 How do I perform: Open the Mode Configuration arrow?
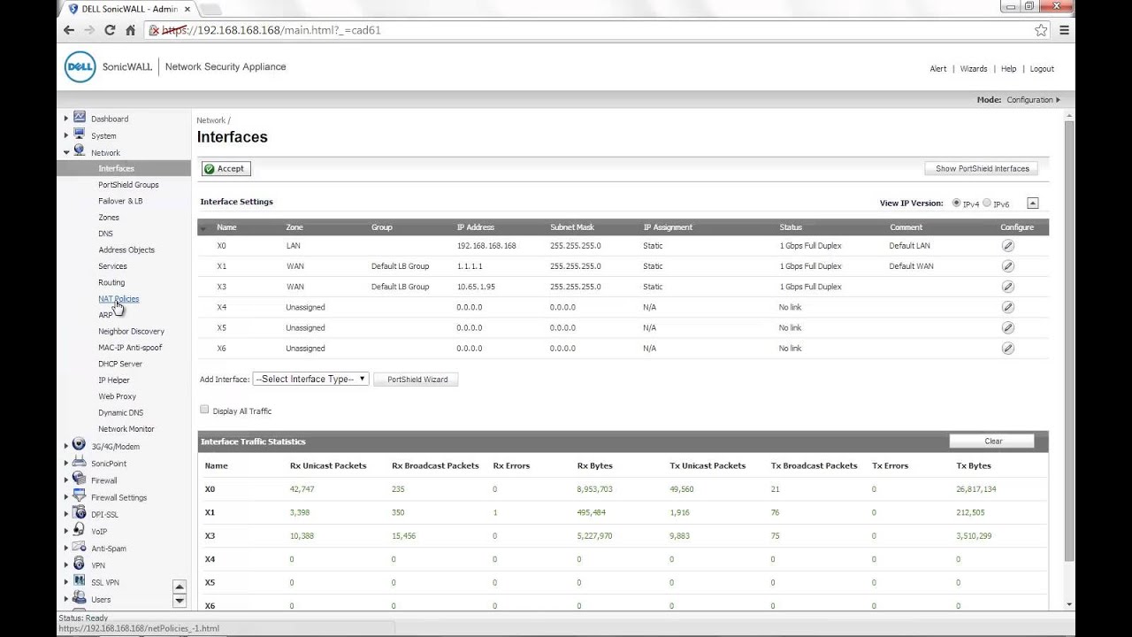(1058, 100)
